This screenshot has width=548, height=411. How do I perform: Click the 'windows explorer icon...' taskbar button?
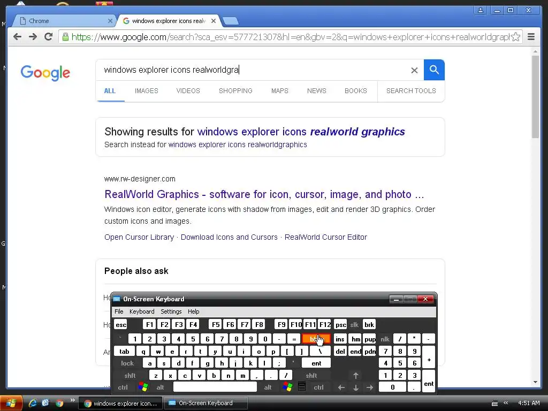coord(120,404)
